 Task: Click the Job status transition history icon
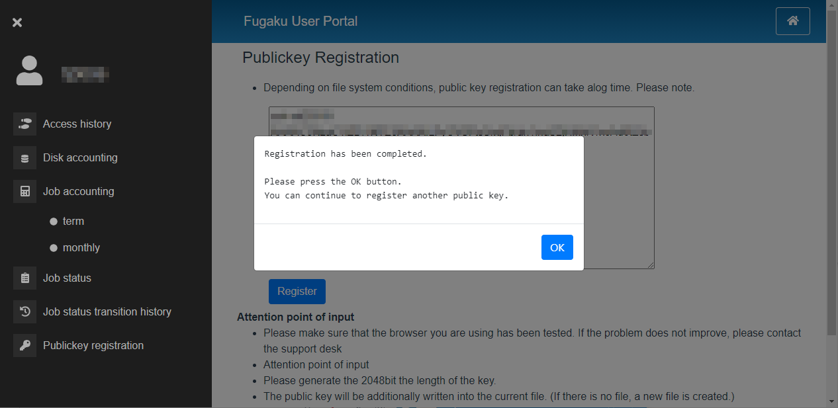(x=24, y=312)
